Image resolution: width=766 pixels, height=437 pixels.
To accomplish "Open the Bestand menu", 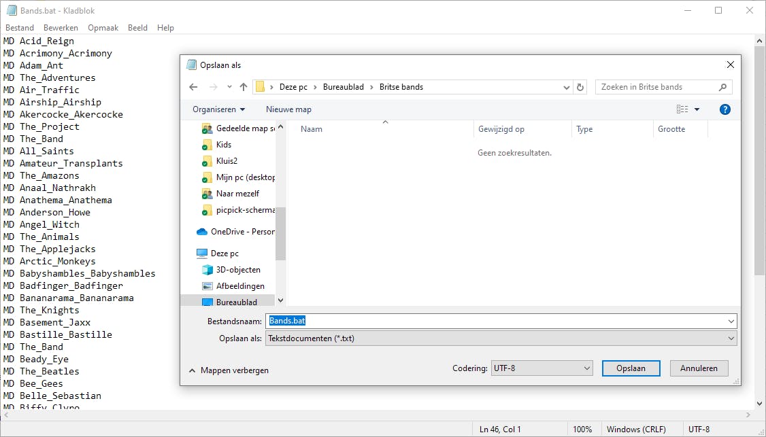I will (20, 28).
